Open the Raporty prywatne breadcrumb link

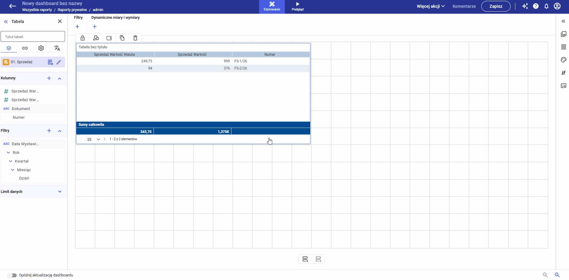click(x=72, y=10)
